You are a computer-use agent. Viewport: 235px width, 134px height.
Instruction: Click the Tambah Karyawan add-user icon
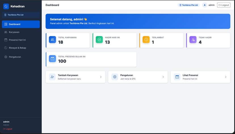point(52,77)
